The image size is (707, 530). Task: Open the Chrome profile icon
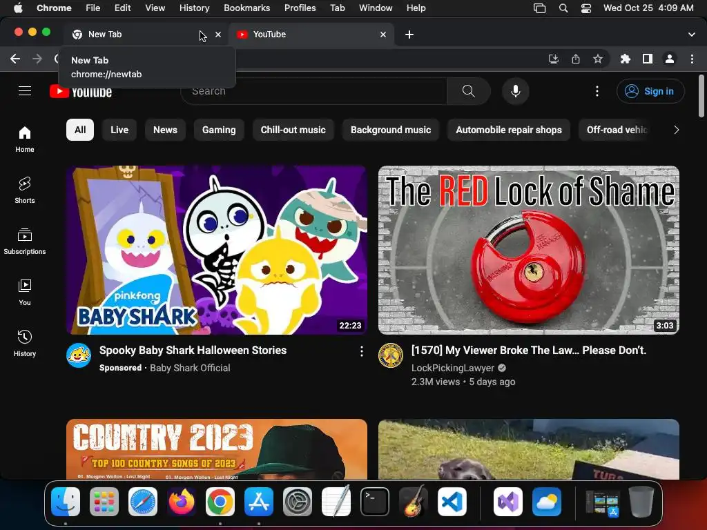[x=670, y=59]
